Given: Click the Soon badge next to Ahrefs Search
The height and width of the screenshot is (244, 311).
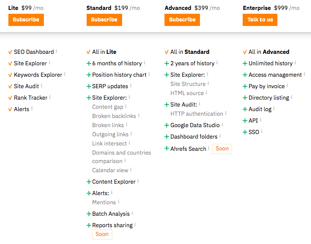Looking at the screenshot, I should [x=222, y=149].
